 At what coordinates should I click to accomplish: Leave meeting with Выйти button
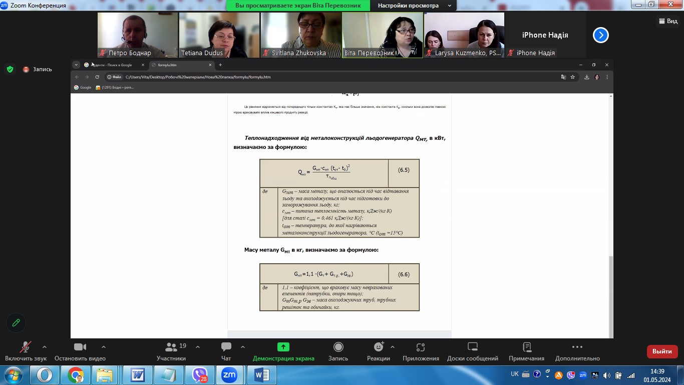[662, 351]
